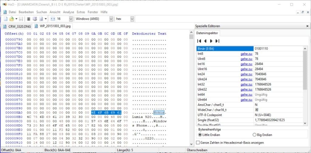Select Big Endian byte order

[x=262, y=135]
